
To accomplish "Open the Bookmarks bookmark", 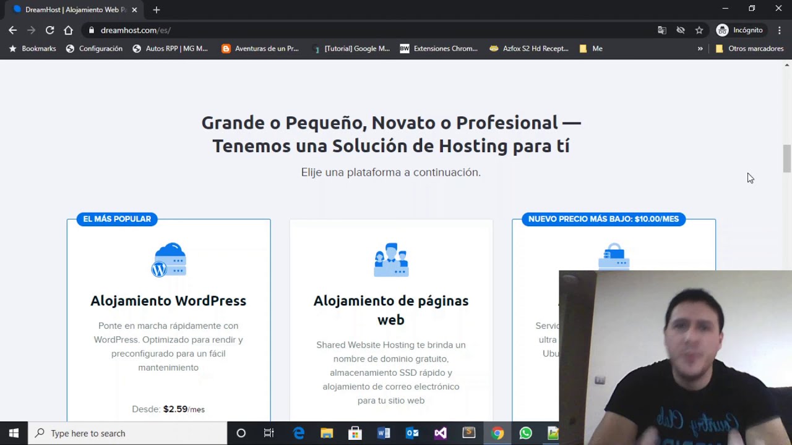I will point(32,48).
